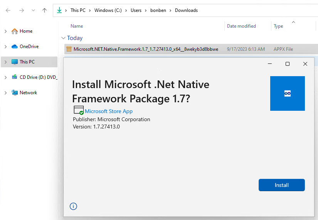
Task: Close the installer dialog
Action: tap(305, 64)
